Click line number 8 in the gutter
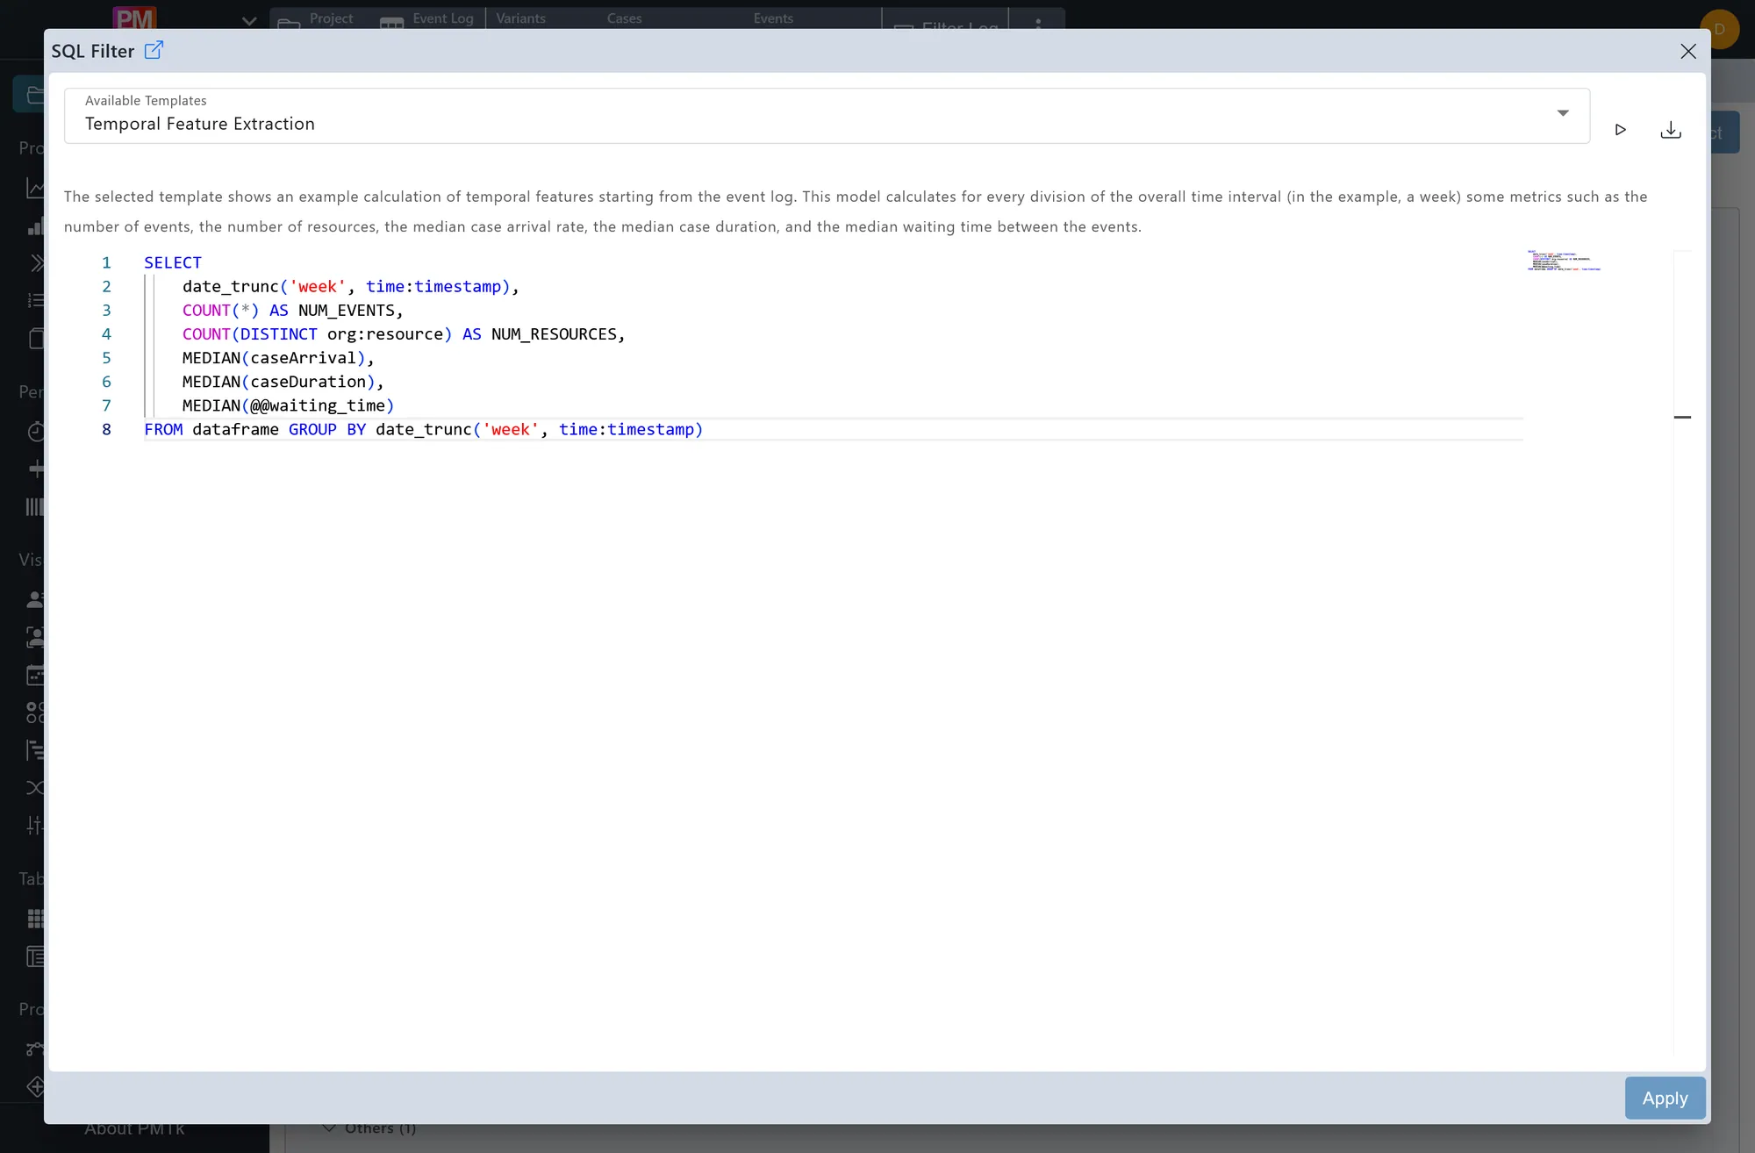 (x=106, y=429)
